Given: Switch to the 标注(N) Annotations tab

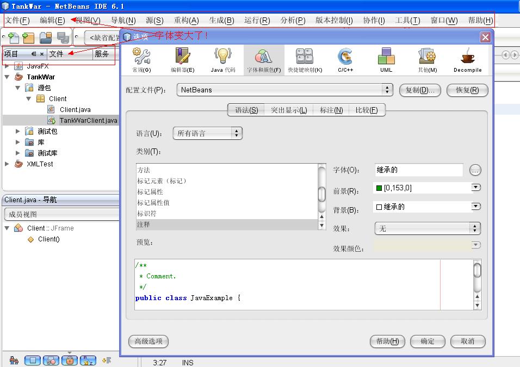Looking at the screenshot, I should point(331,110).
